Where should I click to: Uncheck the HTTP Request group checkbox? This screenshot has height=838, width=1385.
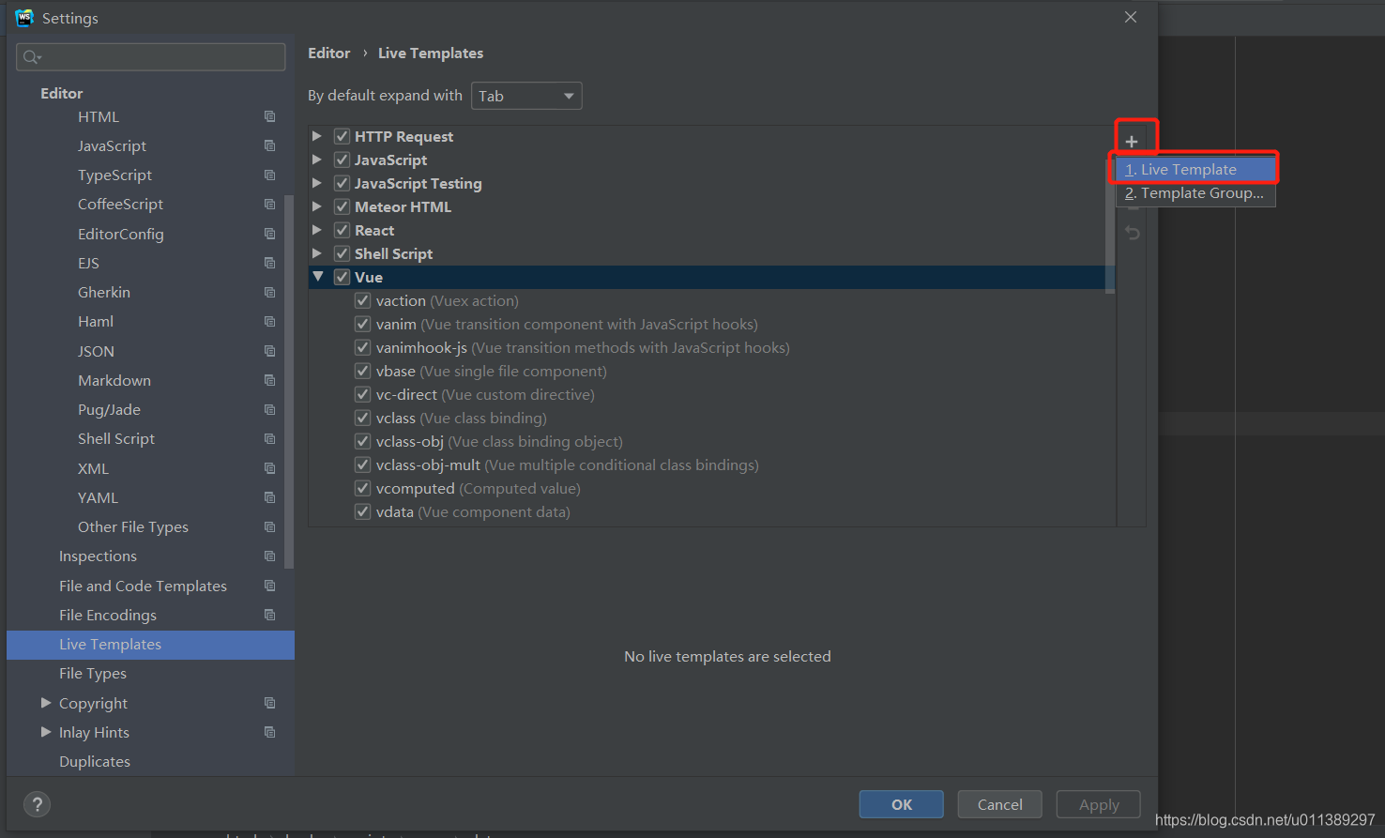point(342,136)
